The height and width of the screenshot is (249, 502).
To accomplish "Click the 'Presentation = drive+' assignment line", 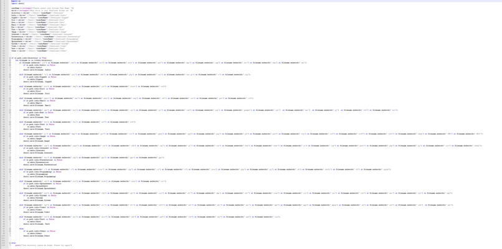I will (x=46, y=37).
